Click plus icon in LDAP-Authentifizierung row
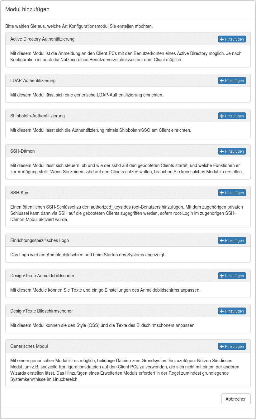 (x=222, y=81)
